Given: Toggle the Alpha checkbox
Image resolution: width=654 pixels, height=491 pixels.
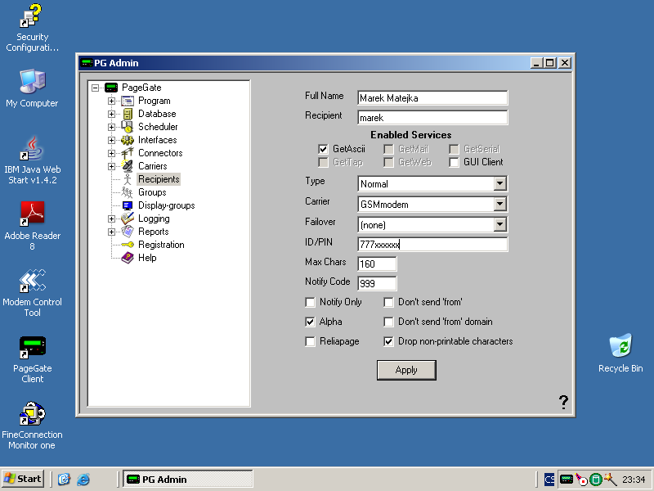Looking at the screenshot, I should (x=311, y=322).
